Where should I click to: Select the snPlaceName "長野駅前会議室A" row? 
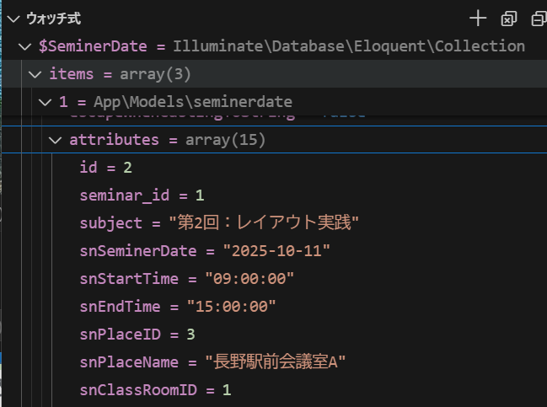coord(274,362)
